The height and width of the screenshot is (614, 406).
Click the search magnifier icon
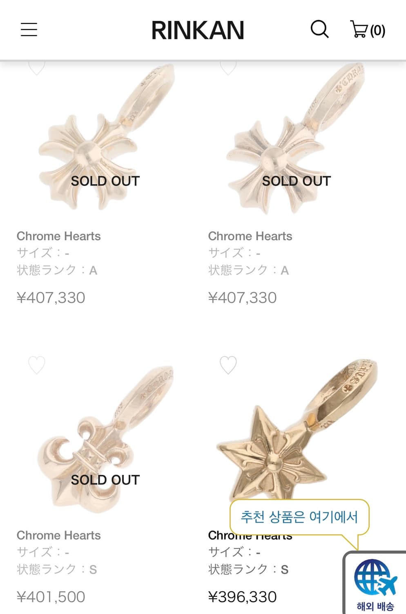pyautogui.click(x=319, y=29)
